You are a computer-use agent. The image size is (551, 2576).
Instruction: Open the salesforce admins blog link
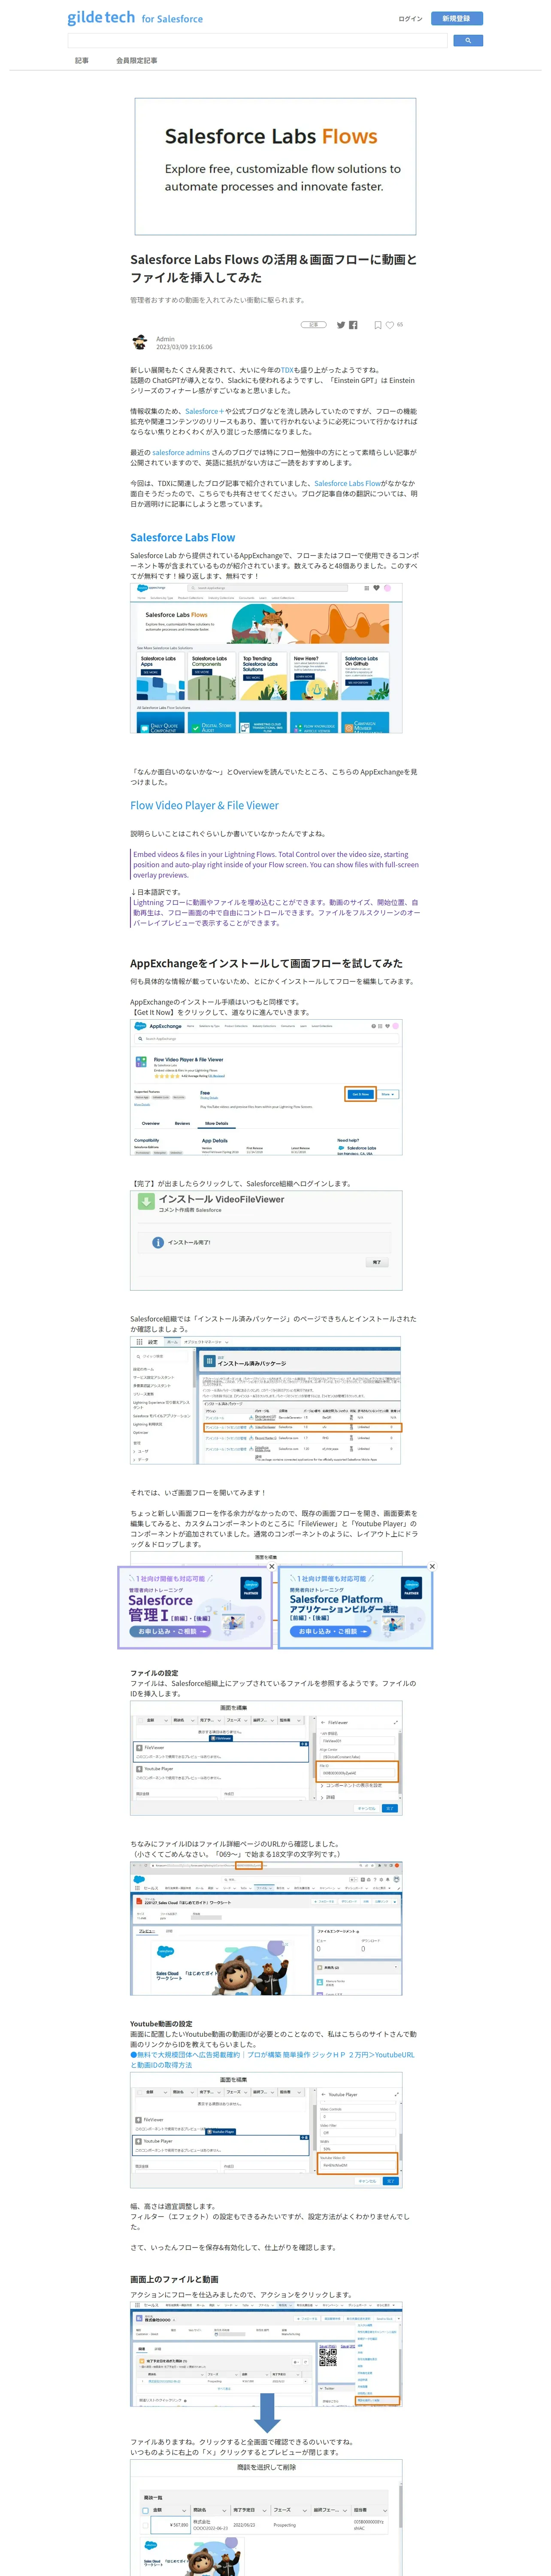click(181, 453)
